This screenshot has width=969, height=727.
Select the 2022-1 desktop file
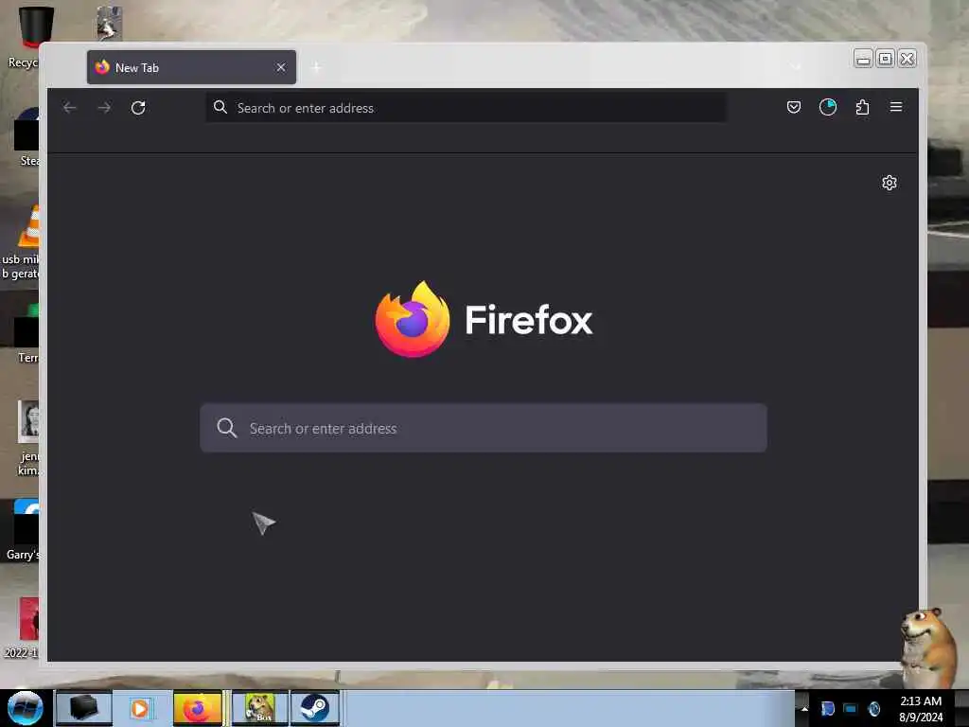(24, 627)
